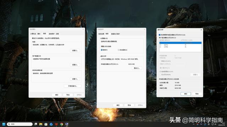Viewport: 227px width, 127px height.
Task: Open the Windows Start menu
Action: point(4,124)
